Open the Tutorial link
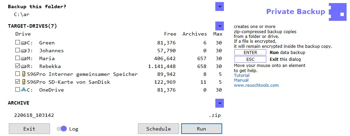This screenshot has height=136, width=350. pos(242,75)
